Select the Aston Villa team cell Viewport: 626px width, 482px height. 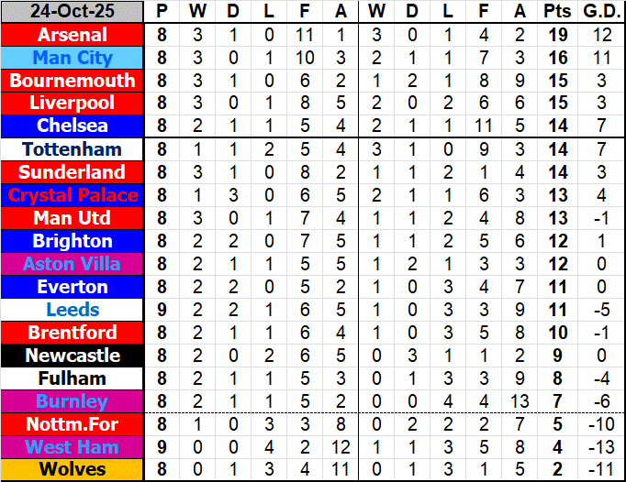coord(73,264)
